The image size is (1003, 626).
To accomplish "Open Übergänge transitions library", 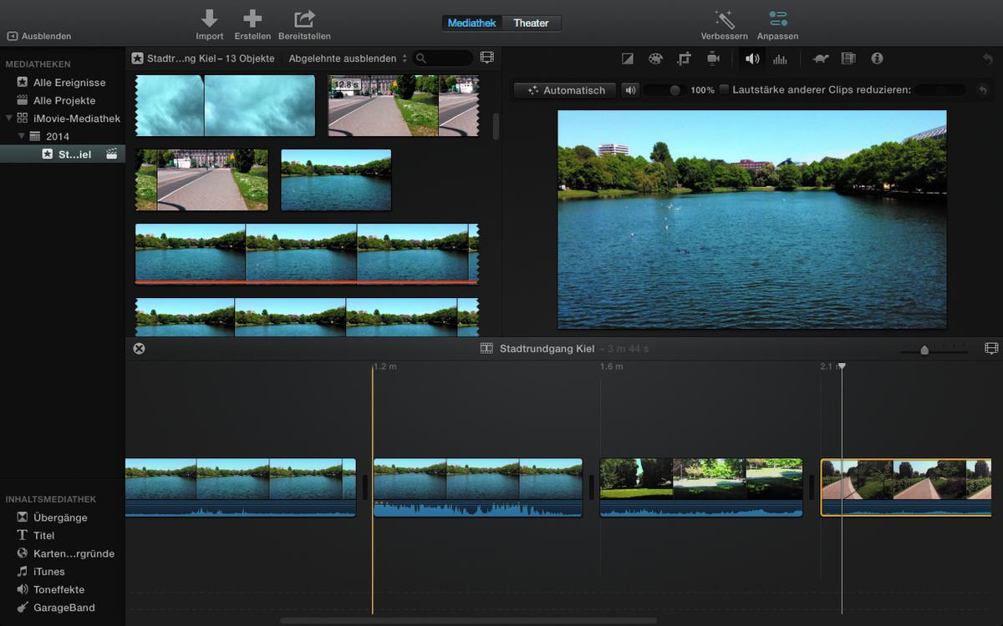I will pyautogui.click(x=52, y=517).
